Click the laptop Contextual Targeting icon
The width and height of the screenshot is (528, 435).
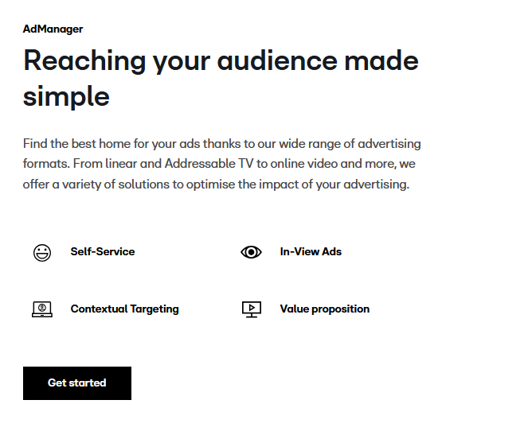[42, 309]
